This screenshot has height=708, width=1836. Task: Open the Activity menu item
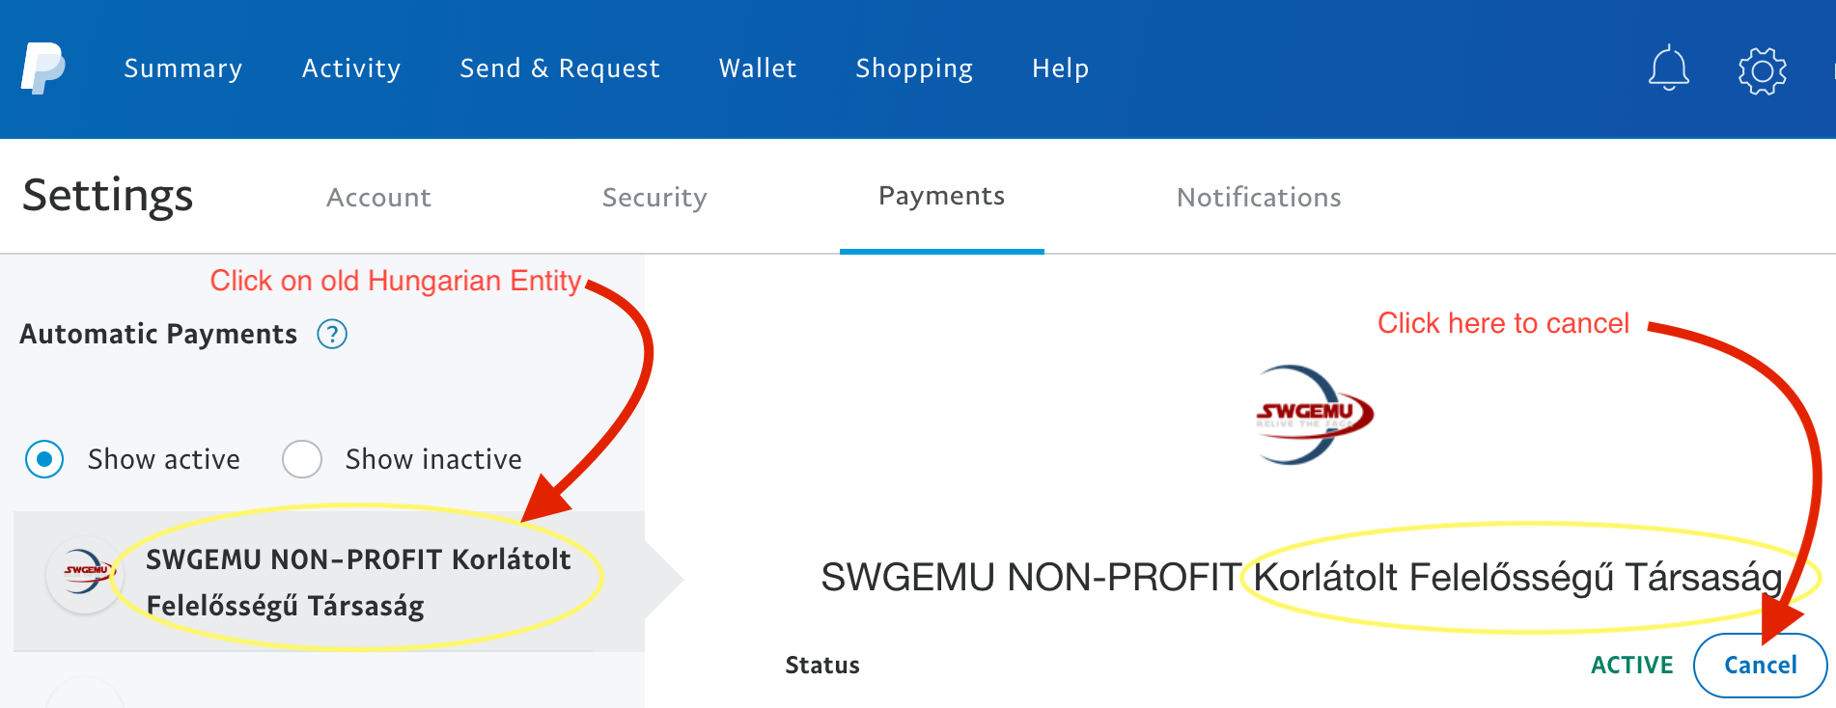[351, 68]
